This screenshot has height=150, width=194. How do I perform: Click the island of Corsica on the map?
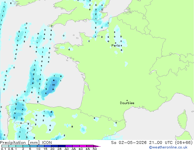click(x=183, y=120)
